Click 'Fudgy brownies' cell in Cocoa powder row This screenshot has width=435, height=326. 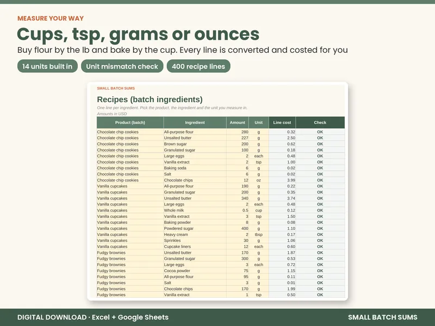[x=130, y=271]
